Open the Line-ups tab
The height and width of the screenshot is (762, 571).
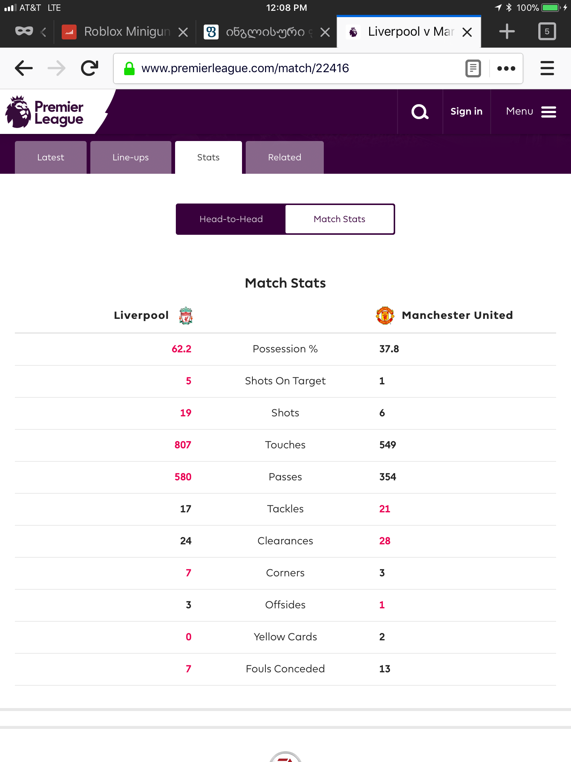tap(130, 157)
